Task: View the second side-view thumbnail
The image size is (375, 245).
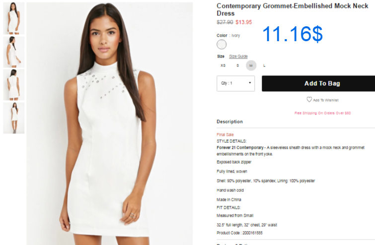Action: (x=13, y=52)
